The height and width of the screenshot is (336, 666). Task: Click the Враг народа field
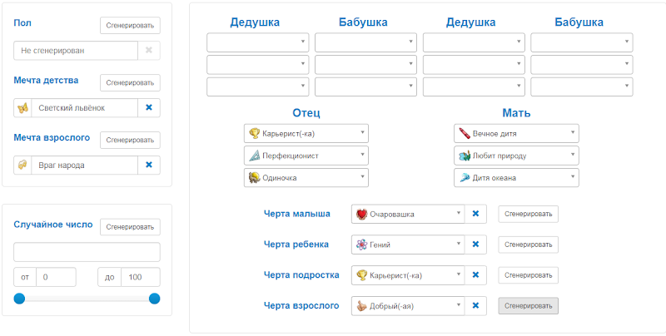pyautogui.click(x=85, y=165)
